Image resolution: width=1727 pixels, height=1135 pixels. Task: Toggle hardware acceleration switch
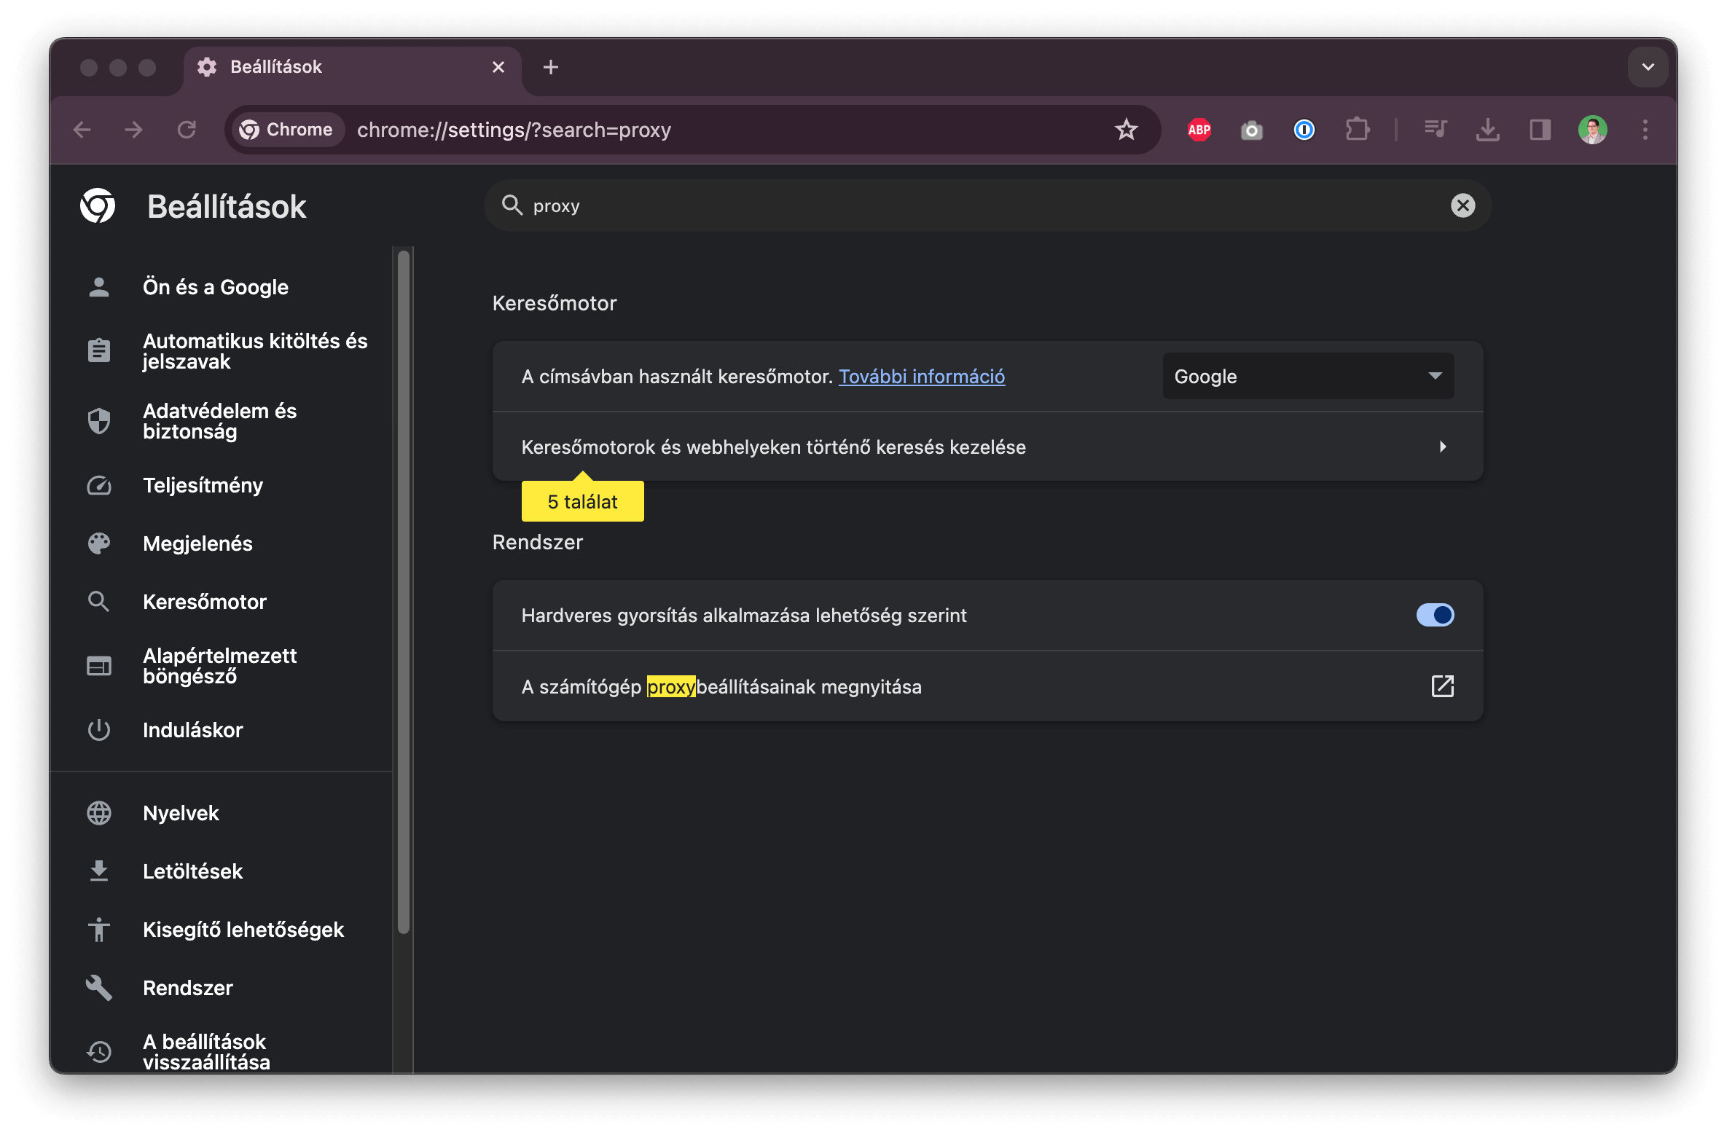click(1435, 616)
